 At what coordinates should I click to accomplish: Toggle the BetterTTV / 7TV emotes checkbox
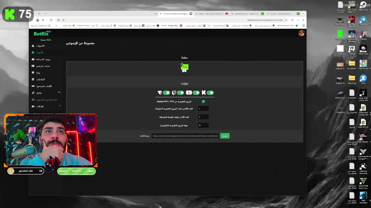point(203,101)
